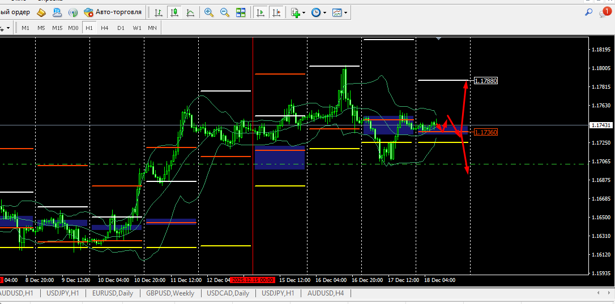615x304 pixels.
Task: Click the 1.17065 price scale value
Action: (601, 162)
